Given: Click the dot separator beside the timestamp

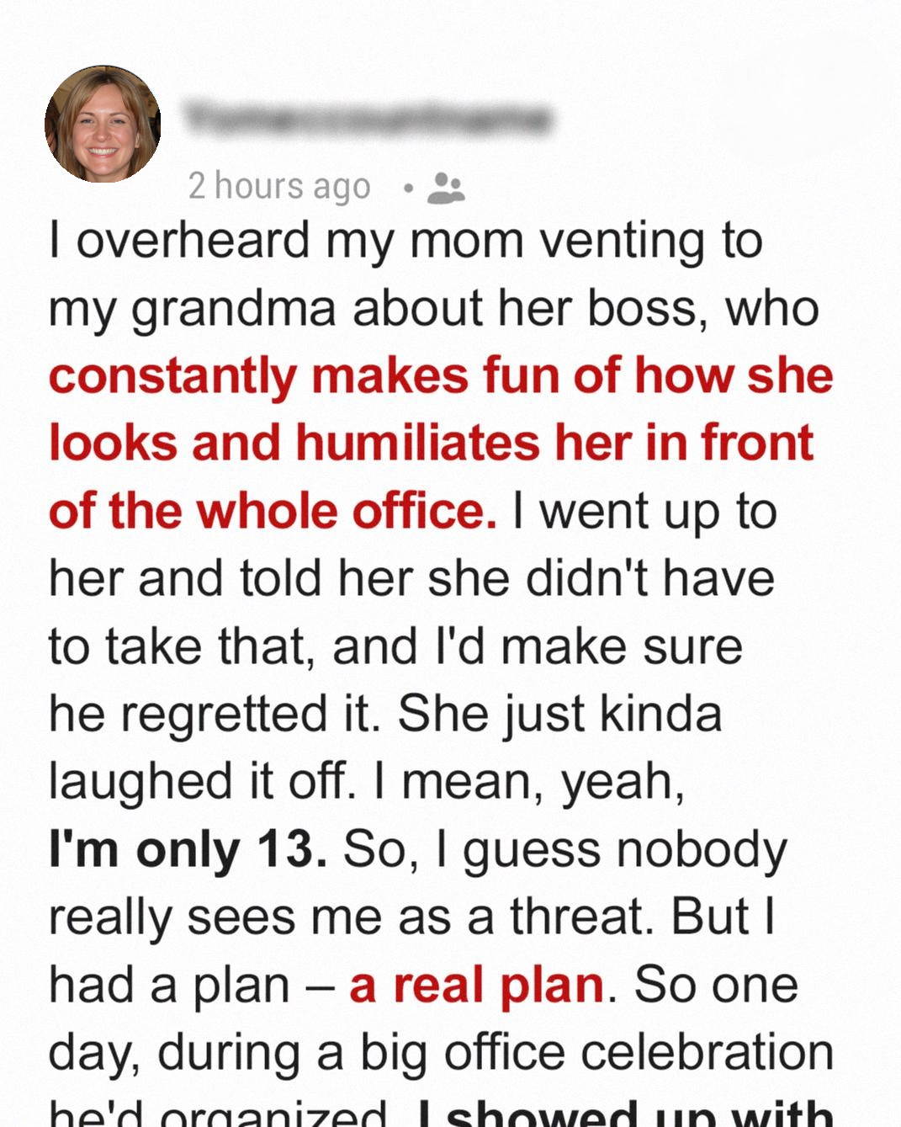Looking at the screenshot, I should pos(408,189).
